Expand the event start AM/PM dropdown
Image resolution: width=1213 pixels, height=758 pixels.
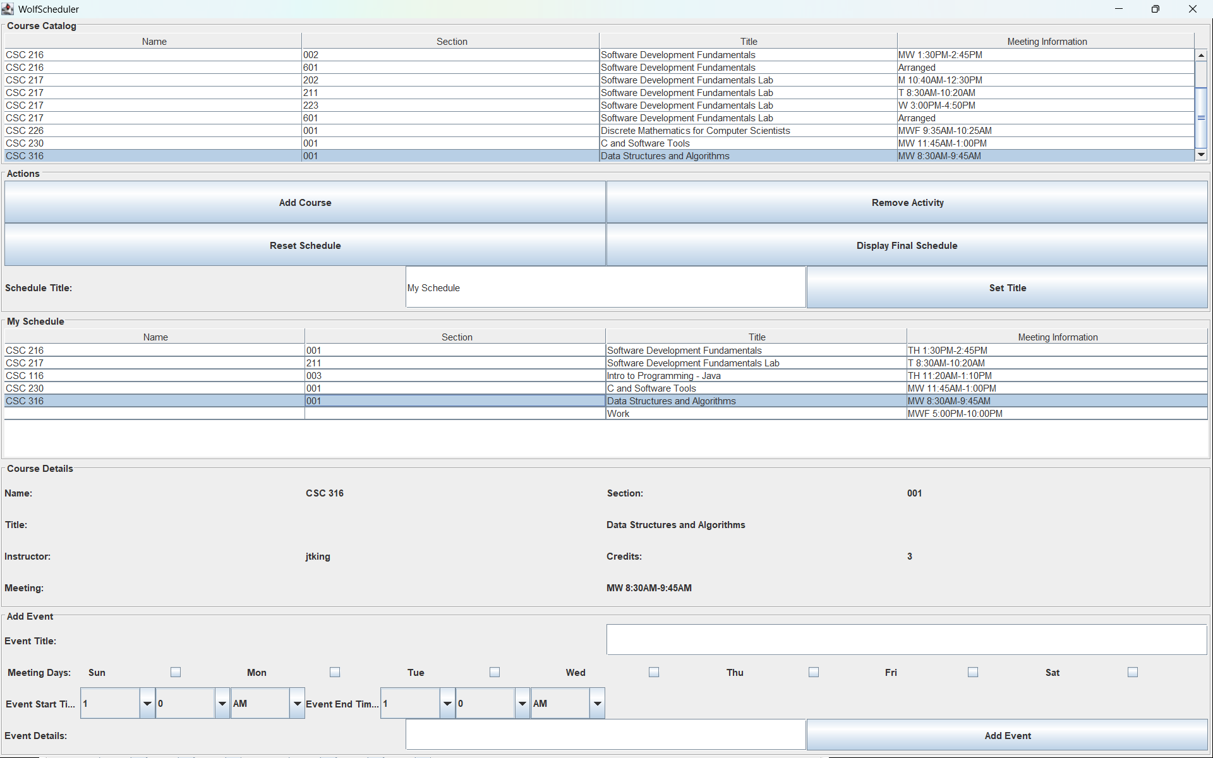(297, 704)
